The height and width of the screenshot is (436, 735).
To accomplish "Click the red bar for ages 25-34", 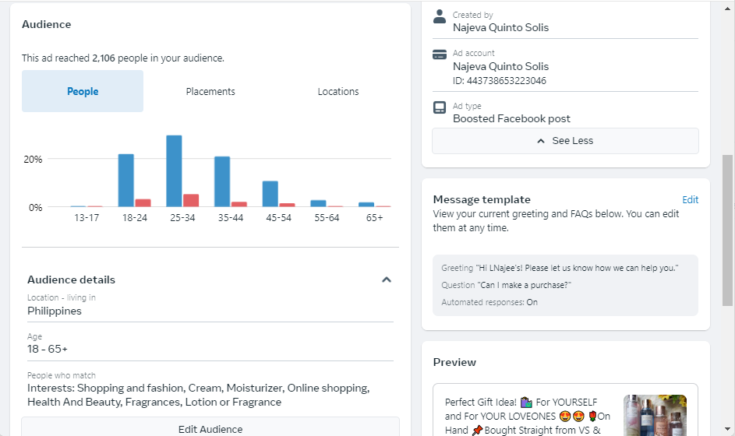I will point(191,200).
